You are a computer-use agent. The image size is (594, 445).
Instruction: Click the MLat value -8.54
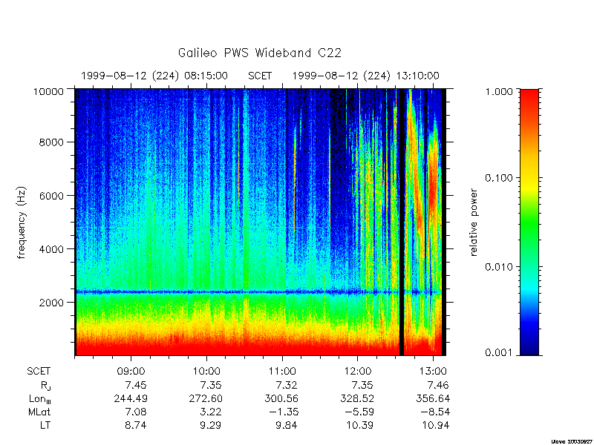click(434, 412)
